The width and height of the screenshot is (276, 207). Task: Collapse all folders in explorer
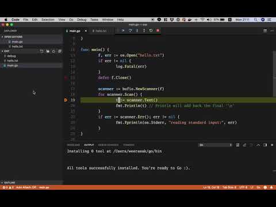click(x=60, y=51)
